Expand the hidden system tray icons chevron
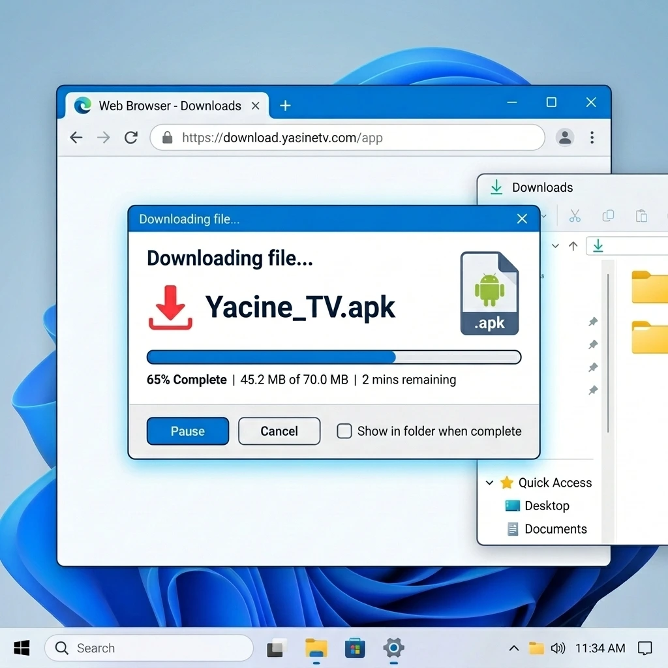The height and width of the screenshot is (668, 668). pyautogui.click(x=514, y=648)
